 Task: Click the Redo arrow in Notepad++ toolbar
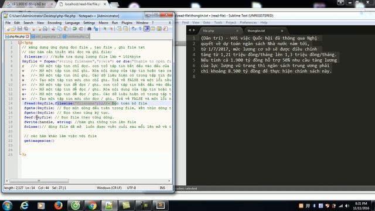pyautogui.click(x=81, y=29)
